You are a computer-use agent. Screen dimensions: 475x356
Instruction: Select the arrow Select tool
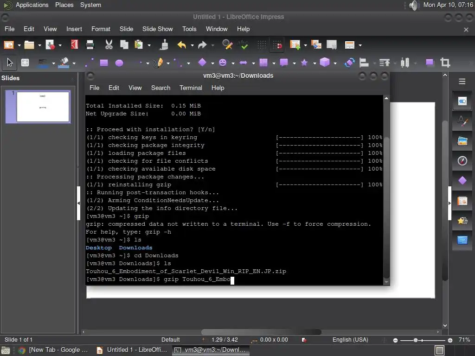pos(10,63)
